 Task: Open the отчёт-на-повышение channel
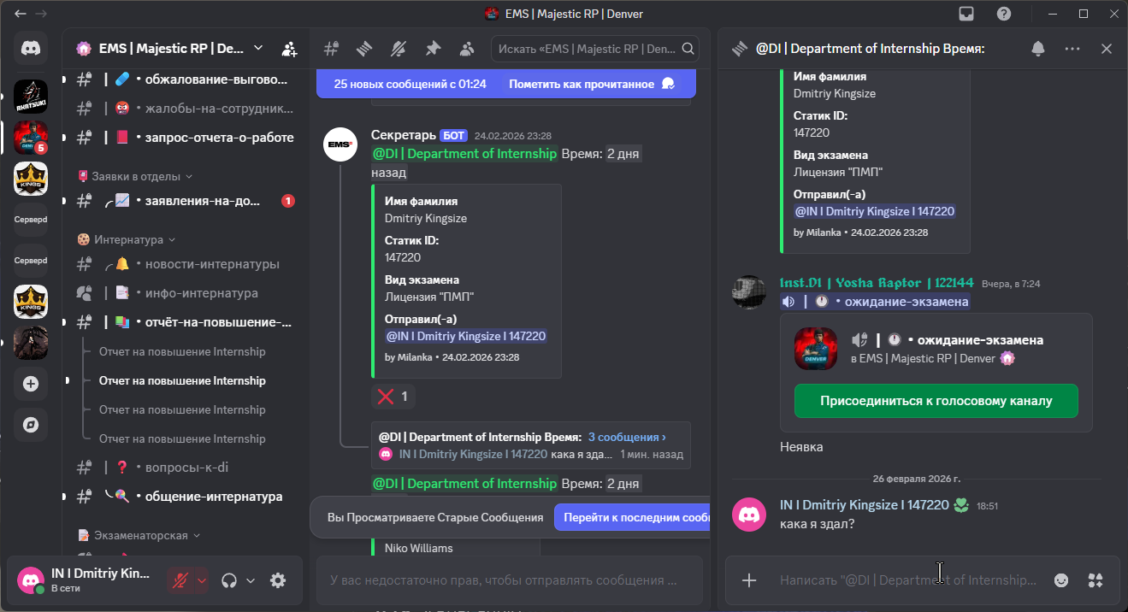coord(185,322)
